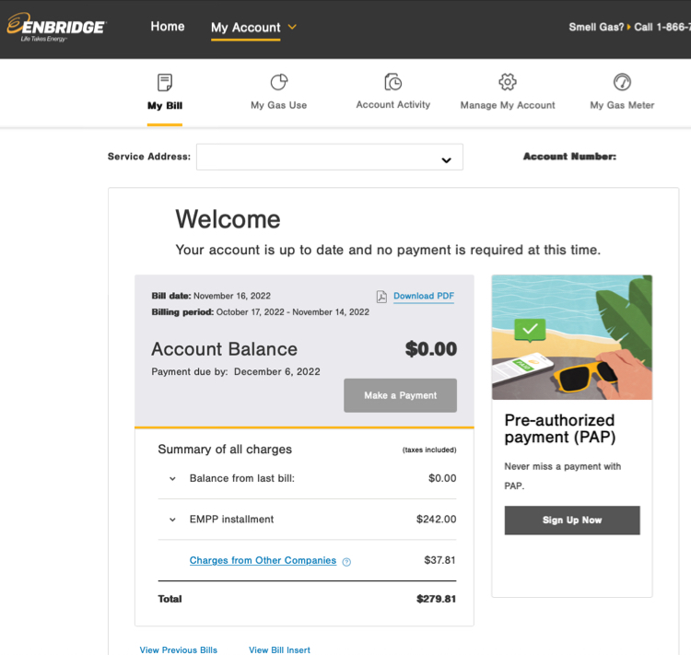Click the Bill date November 16, 2022 text
Image resolution: width=691 pixels, height=655 pixels.
(x=211, y=296)
